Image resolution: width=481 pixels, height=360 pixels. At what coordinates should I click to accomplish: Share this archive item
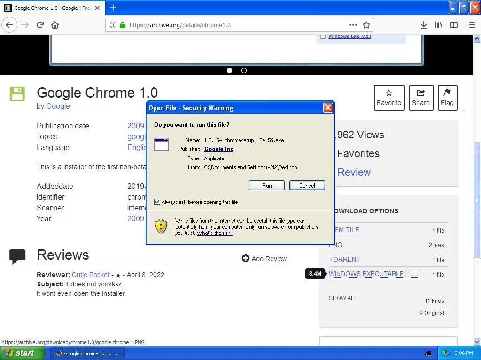[x=421, y=97]
